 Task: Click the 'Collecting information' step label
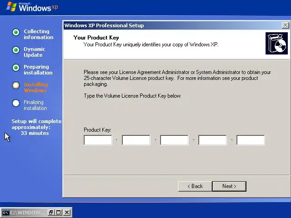pos(38,35)
